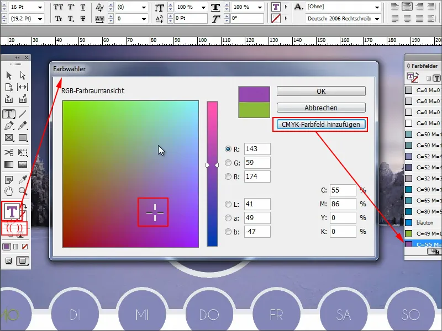Click in the RGB color field
The width and height of the screenshot is (442, 331).
coord(130,174)
